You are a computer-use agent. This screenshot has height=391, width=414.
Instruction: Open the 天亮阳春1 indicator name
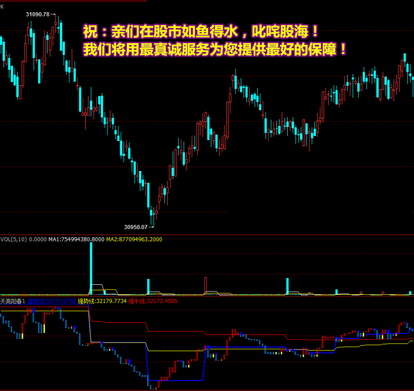[x=13, y=301]
